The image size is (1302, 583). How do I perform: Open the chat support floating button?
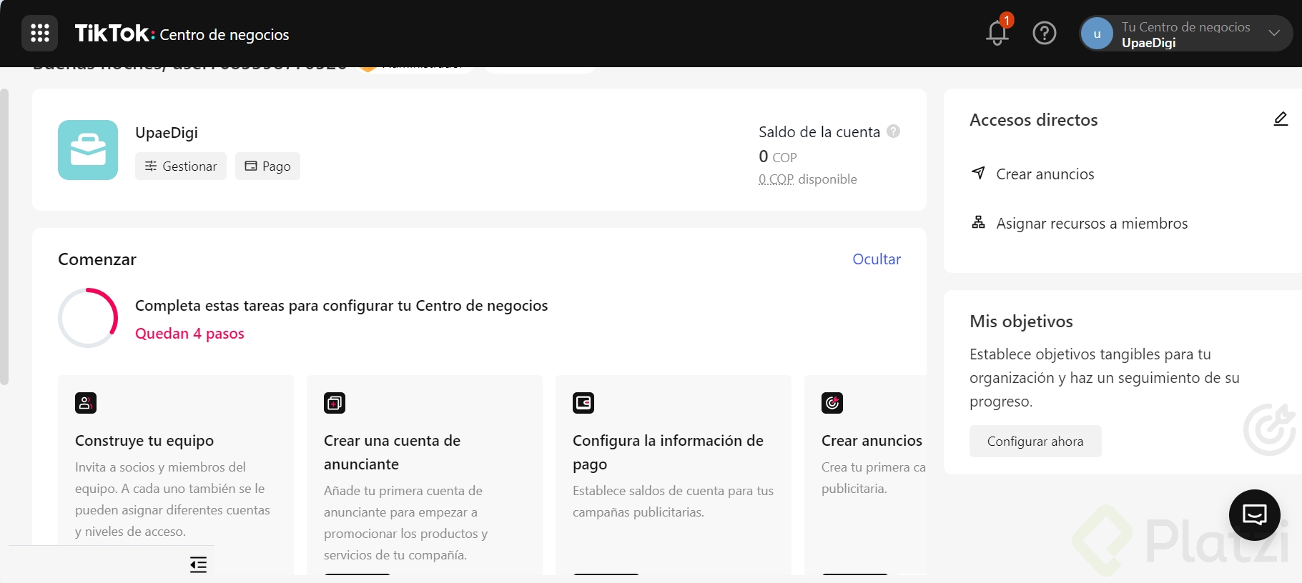pyautogui.click(x=1255, y=515)
